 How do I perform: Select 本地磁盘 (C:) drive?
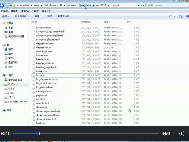(15, 80)
